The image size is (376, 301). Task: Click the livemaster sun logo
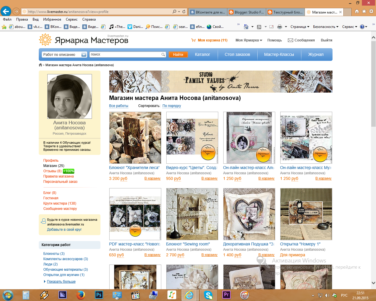[x=45, y=40]
